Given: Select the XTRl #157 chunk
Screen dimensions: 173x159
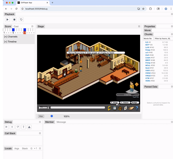Looking at the screenshot, I should (157, 78).
